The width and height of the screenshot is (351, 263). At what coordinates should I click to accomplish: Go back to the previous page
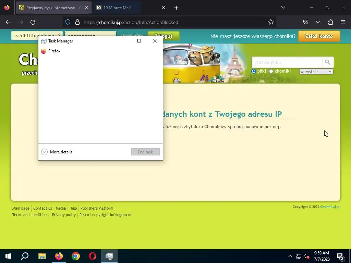tap(8, 22)
